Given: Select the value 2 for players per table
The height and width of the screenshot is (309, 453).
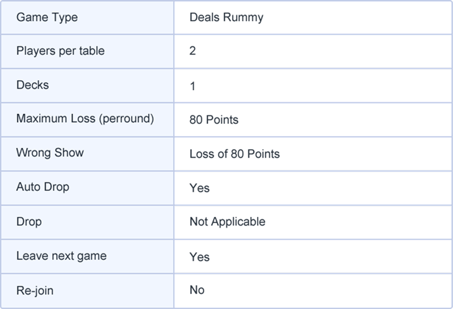Looking at the screenshot, I should (x=193, y=51).
